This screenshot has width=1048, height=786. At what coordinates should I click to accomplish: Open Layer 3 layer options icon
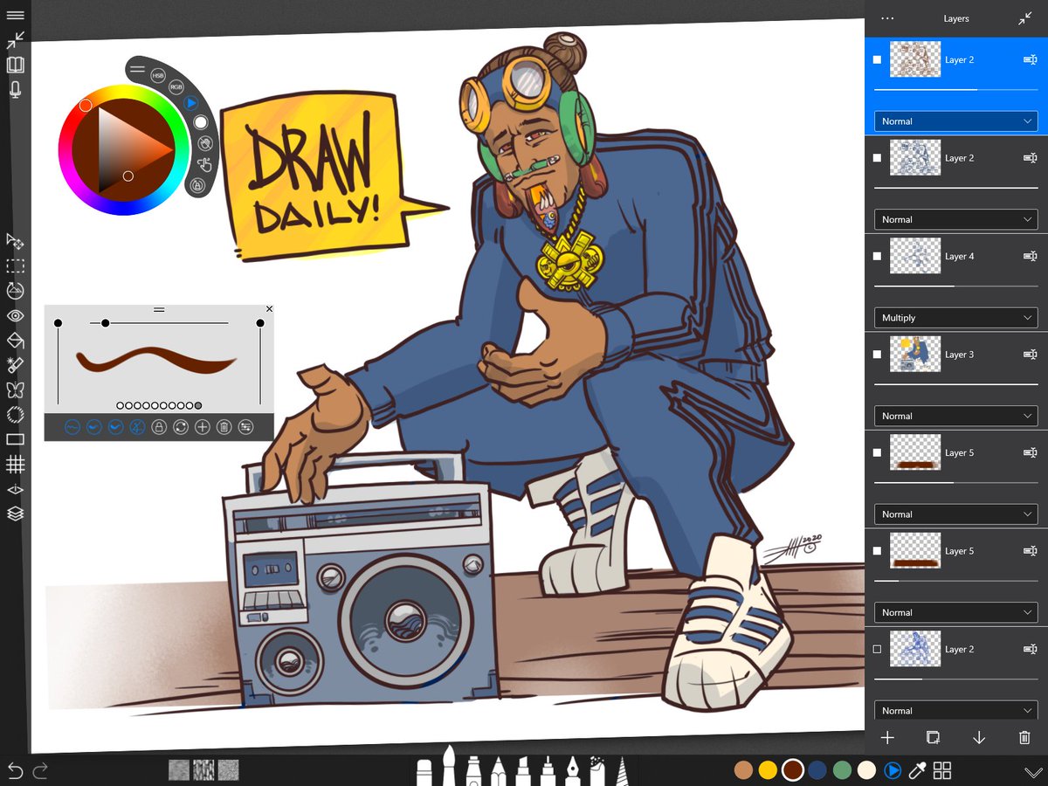pyautogui.click(x=1030, y=355)
